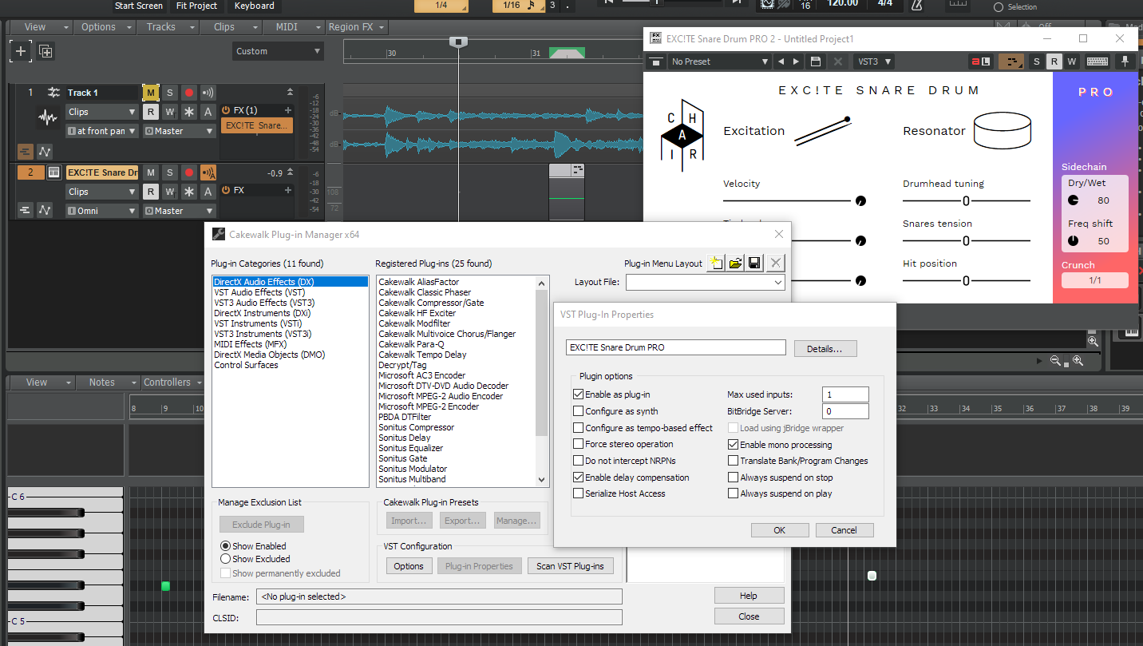Click the keyboard icon in plugin window

1098,61
